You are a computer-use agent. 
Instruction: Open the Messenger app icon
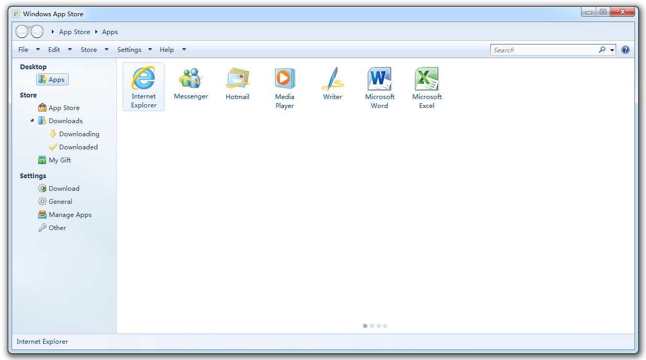[191, 79]
